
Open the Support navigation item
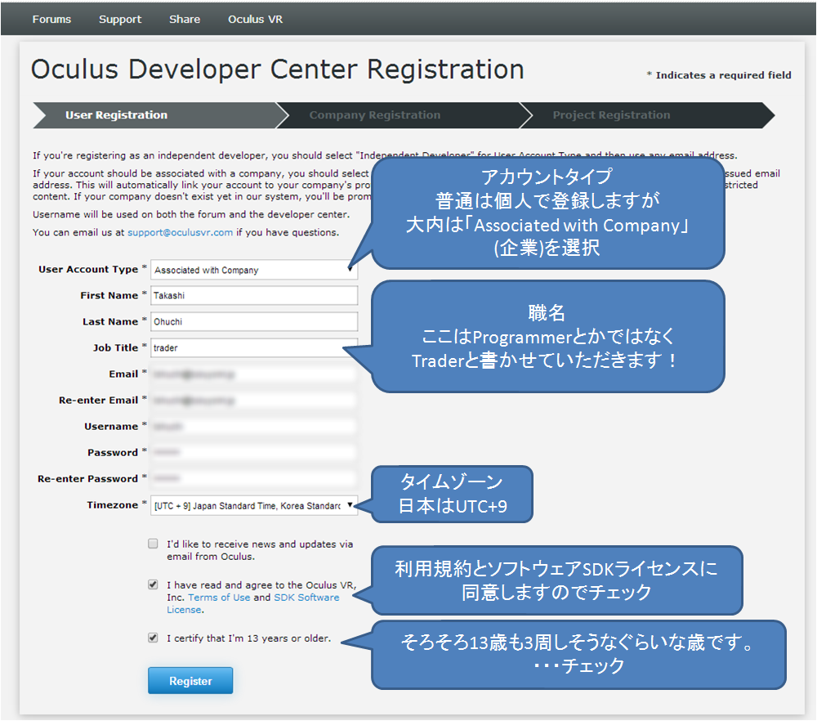(120, 20)
